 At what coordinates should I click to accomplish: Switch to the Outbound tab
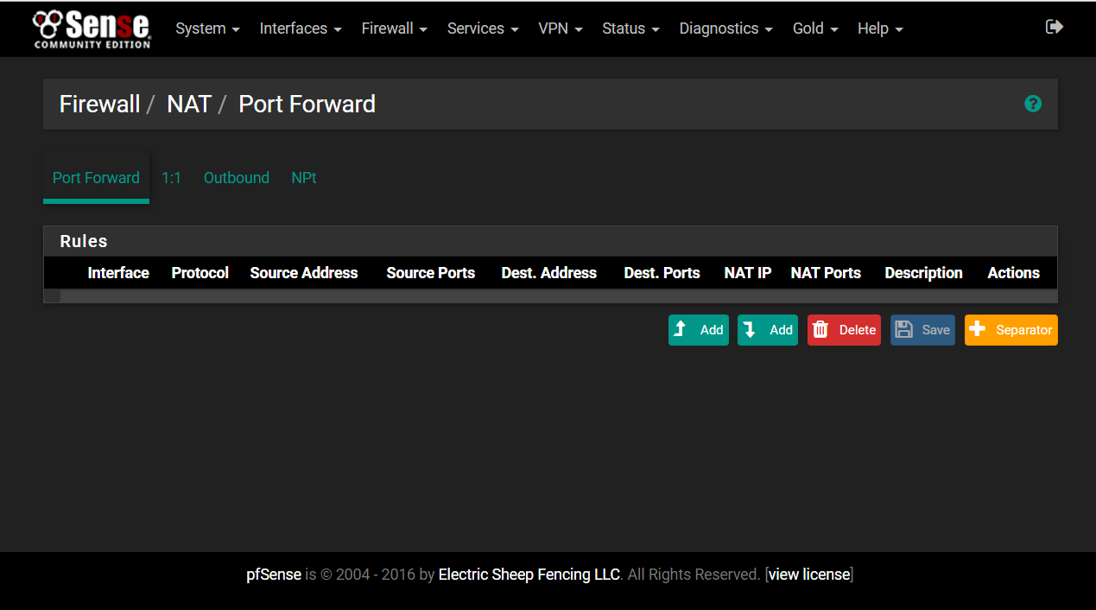point(237,178)
